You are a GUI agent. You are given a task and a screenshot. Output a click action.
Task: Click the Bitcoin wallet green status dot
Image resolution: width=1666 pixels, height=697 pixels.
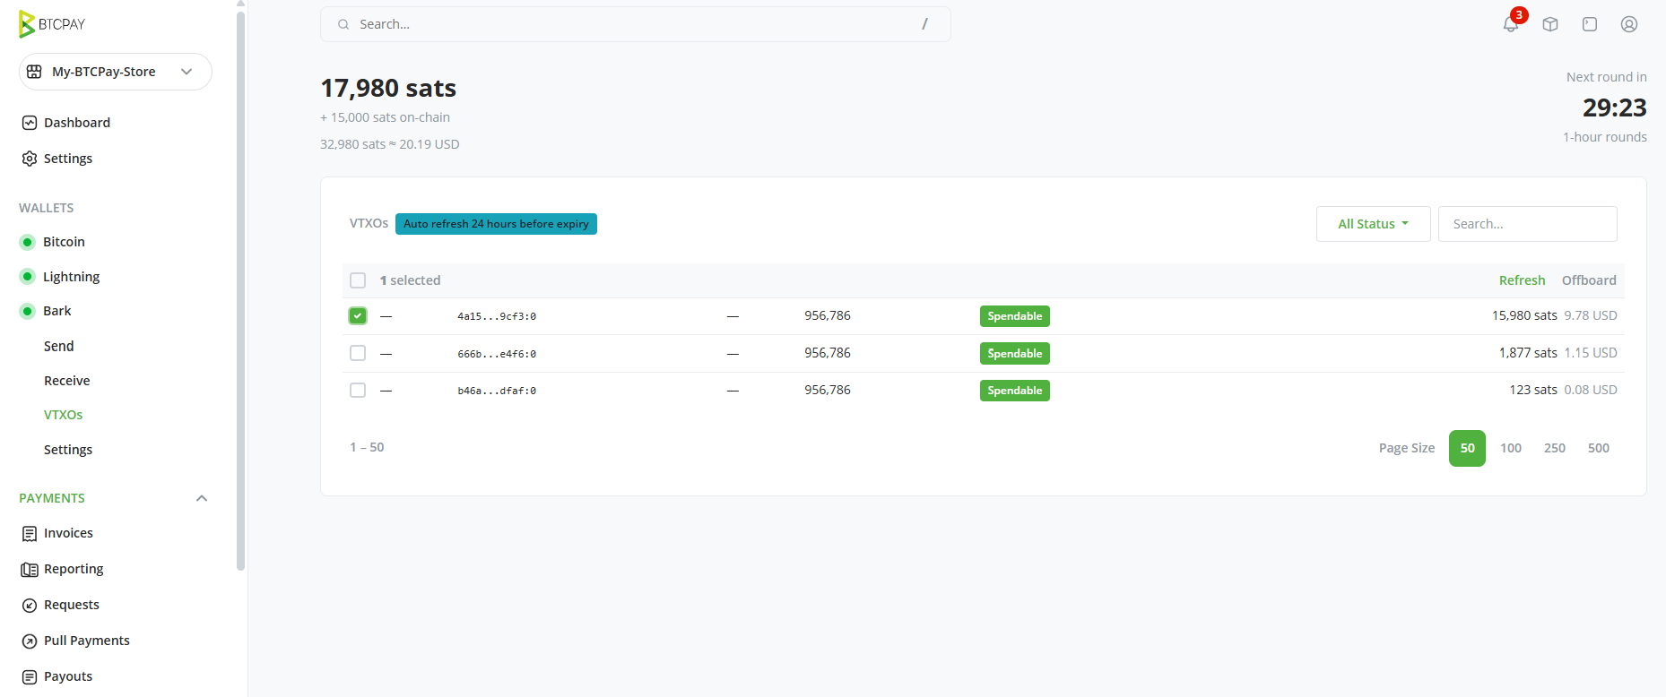coord(28,242)
